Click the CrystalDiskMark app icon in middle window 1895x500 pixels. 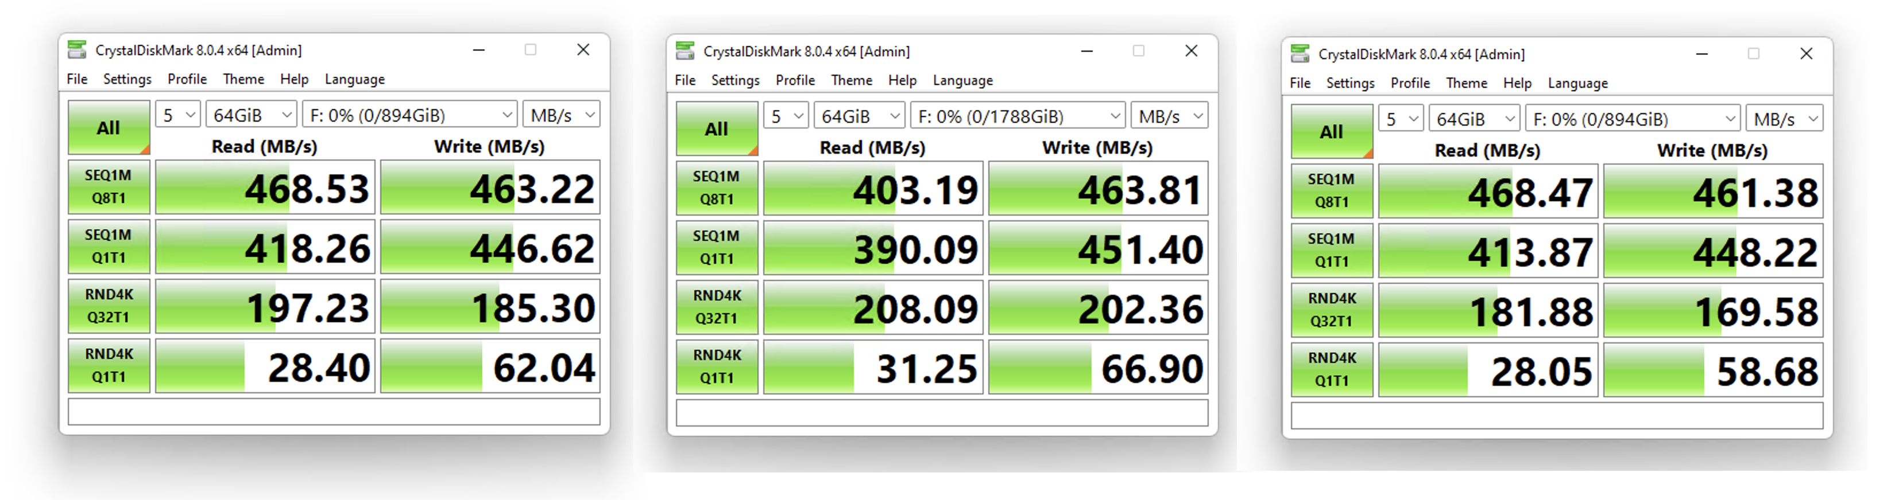[685, 52]
